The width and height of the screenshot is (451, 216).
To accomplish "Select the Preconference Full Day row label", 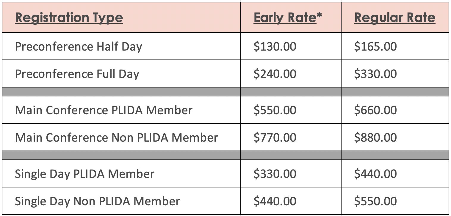I will [77, 74].
